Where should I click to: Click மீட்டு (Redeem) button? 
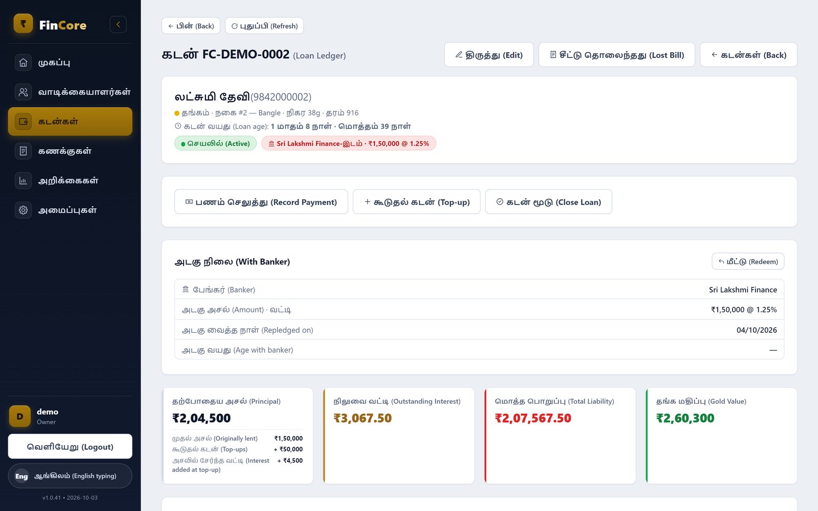(748, 262)
